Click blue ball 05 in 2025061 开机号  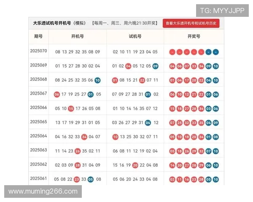click(x=91, y=179)
